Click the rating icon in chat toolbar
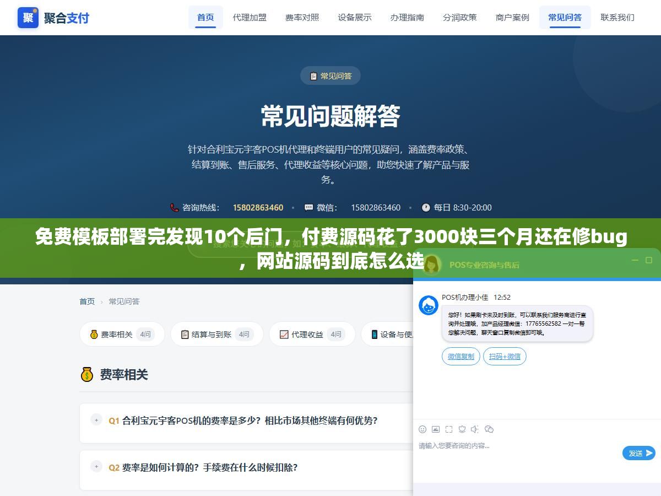The width and height of the screenshot is (661, 496). point(462,429)
